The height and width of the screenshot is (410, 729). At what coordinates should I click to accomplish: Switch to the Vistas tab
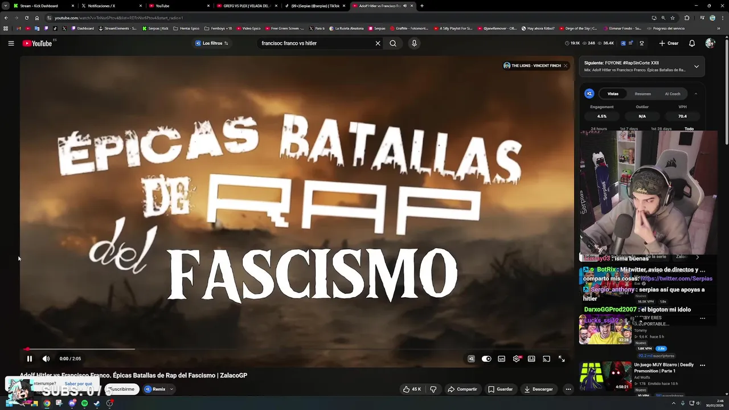(613, 94)
